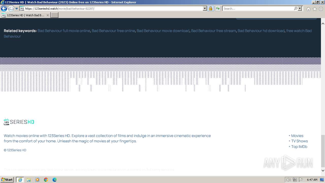Image resolution: width=325 pixels, height=183 pixels.
Task: Open the Windows Start menu
Action: [7, 180]
